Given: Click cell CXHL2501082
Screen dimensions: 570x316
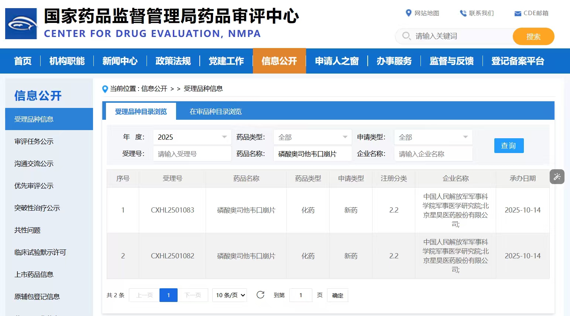Looking at the screenshot, I should [172, 256].
